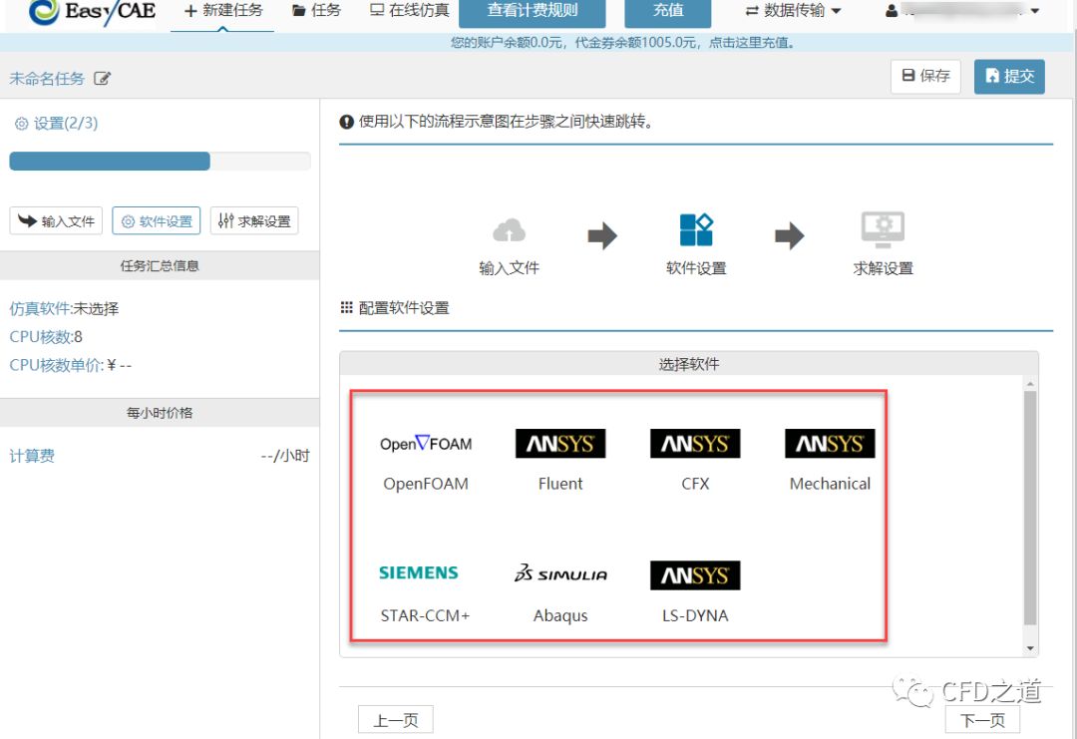Open the 新建任务 tab

[x=223, y=11]
